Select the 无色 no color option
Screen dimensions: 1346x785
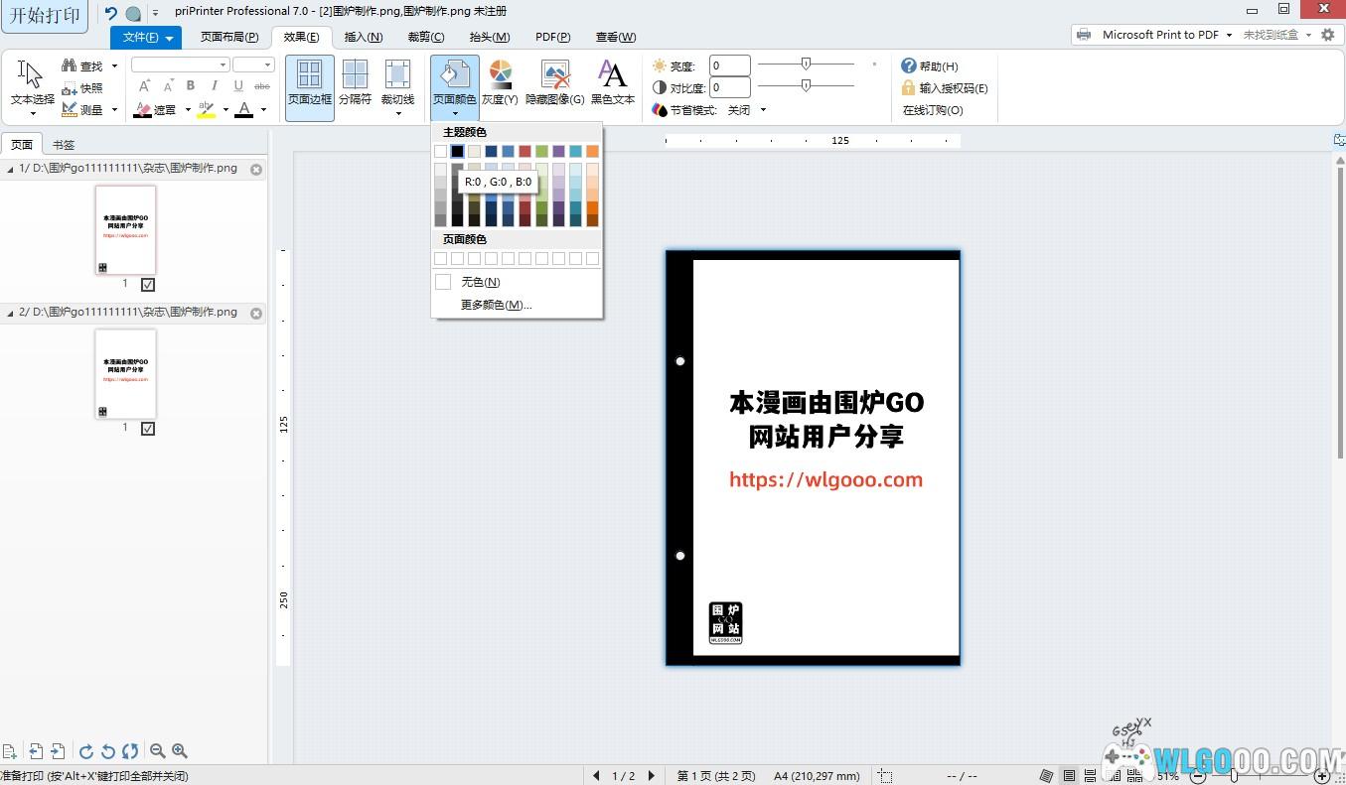[x=480, y=283]
